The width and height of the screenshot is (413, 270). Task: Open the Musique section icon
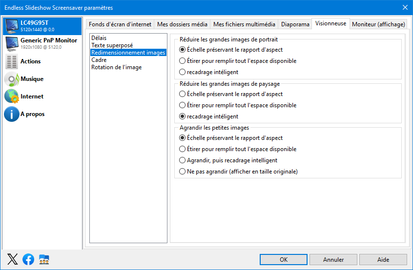point(12,79)
